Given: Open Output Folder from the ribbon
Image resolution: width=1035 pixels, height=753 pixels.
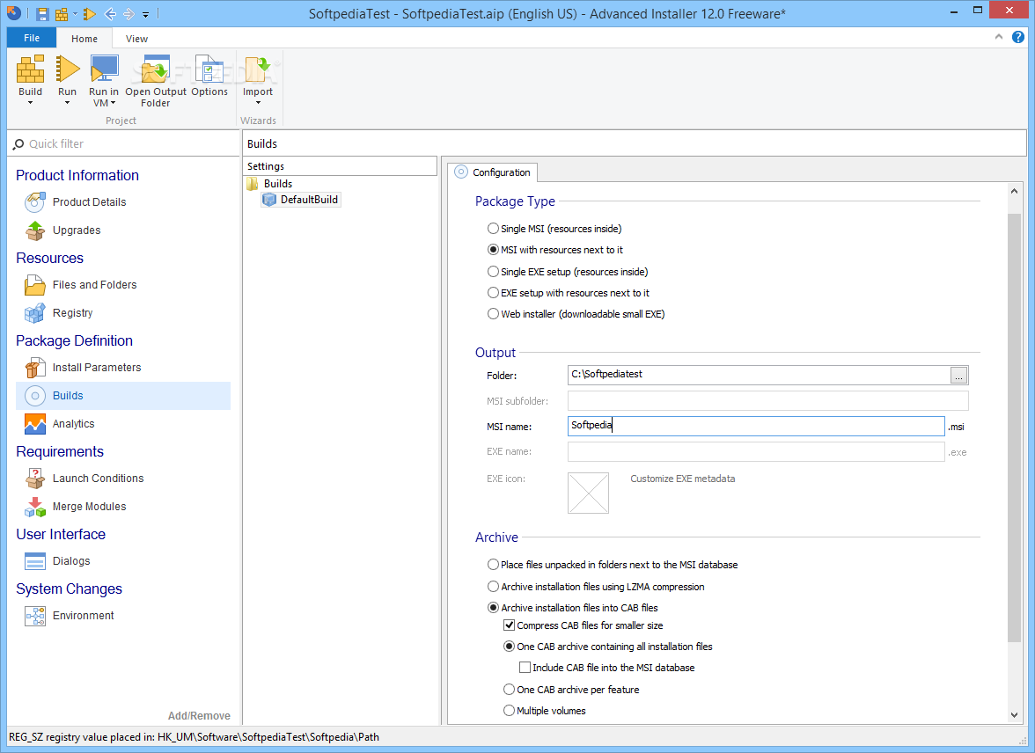Looking at the screenshot, I should pos(156,82).
